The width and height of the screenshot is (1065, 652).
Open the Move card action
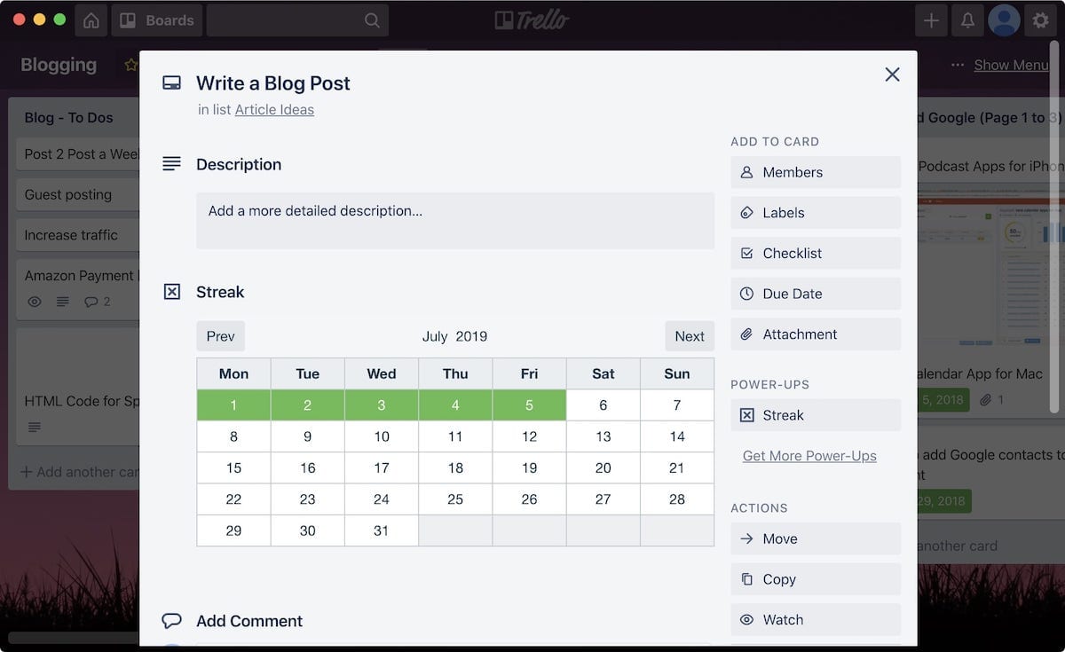point(815,538)
